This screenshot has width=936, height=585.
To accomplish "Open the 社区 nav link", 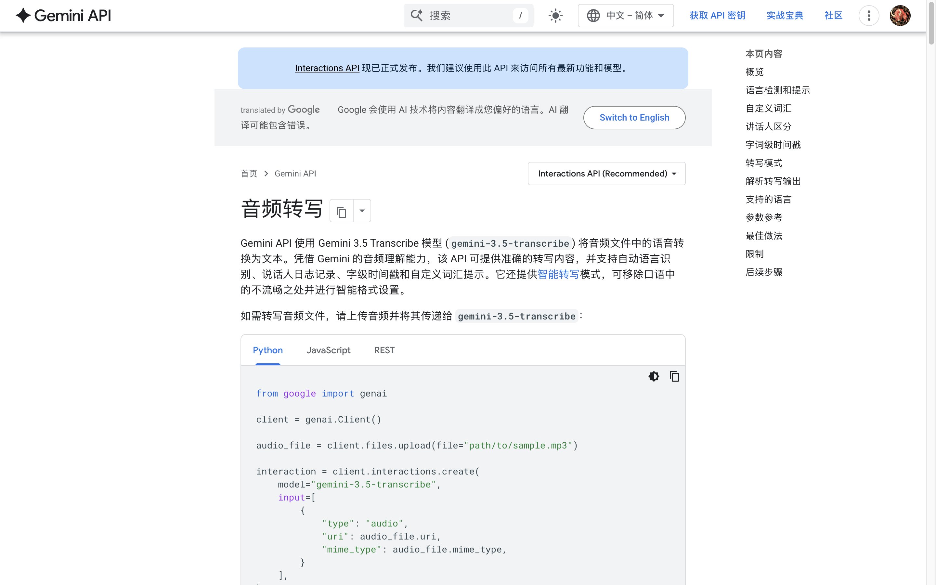I will [834, 16].
